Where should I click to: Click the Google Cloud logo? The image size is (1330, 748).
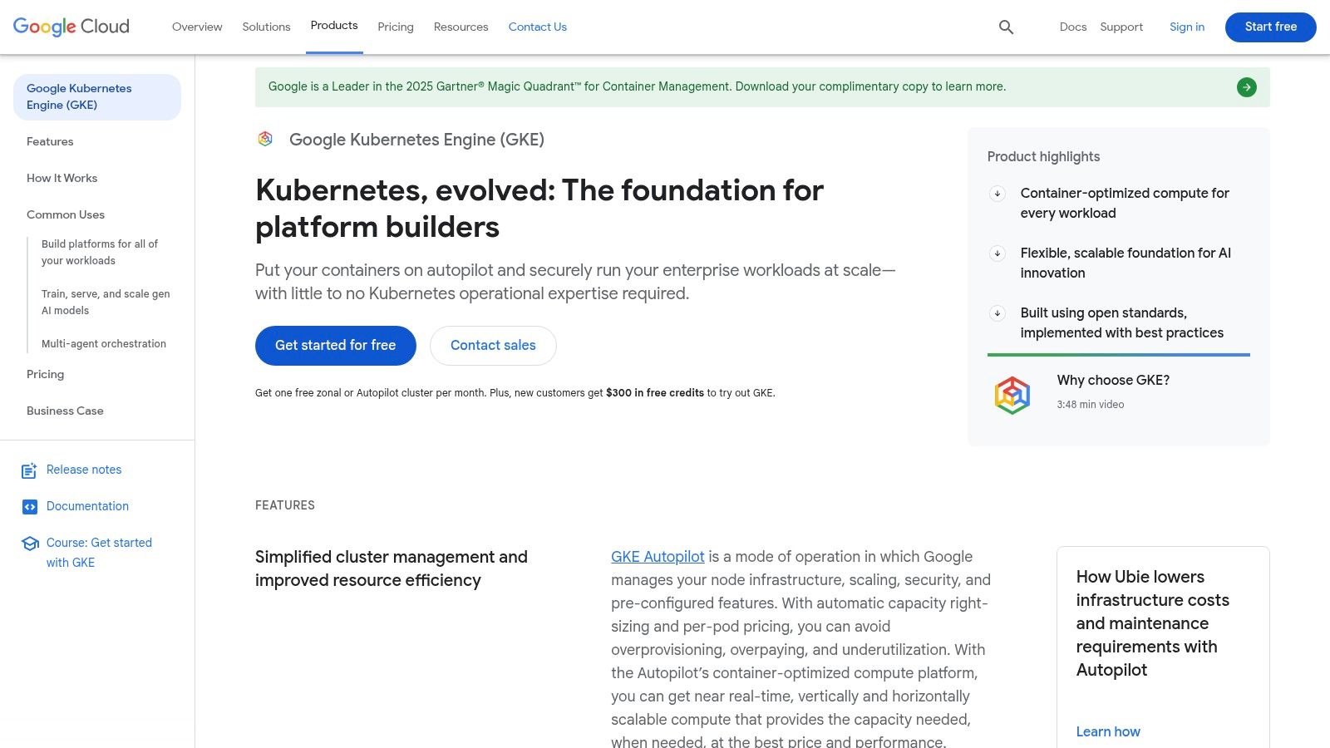pyautogui.click(x=71, y=27)
